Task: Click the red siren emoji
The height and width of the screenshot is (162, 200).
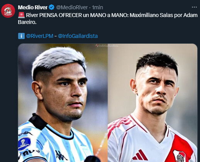Action: click(x=21, y=15)
